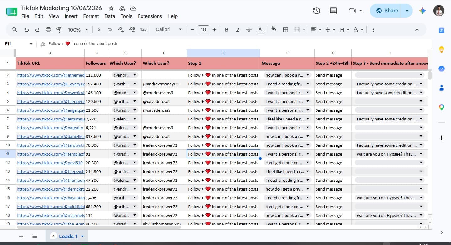Toggle italic formatting
This screenshot has height=245, width=451.
pos(238,30)
